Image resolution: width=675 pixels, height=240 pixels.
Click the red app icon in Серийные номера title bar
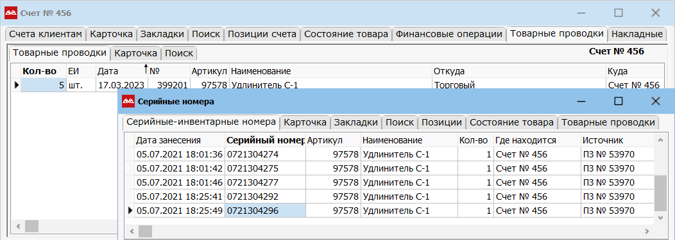click(128, 101)
